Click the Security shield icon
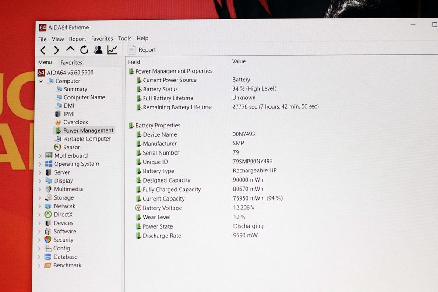This screenshot has width=438, height=292. (x=48, y=239)
